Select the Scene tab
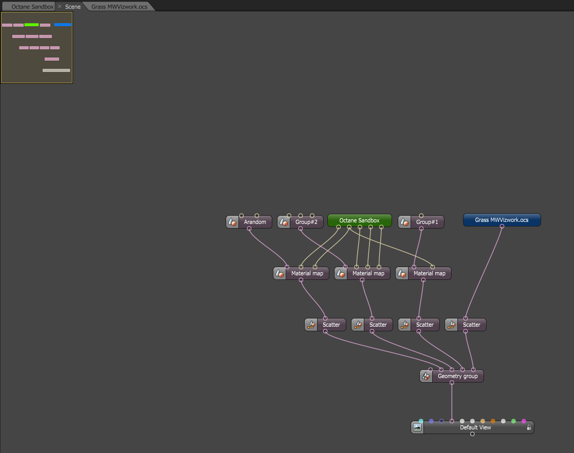This screenshot has width=574, height=453. click(x=73, y=7)
